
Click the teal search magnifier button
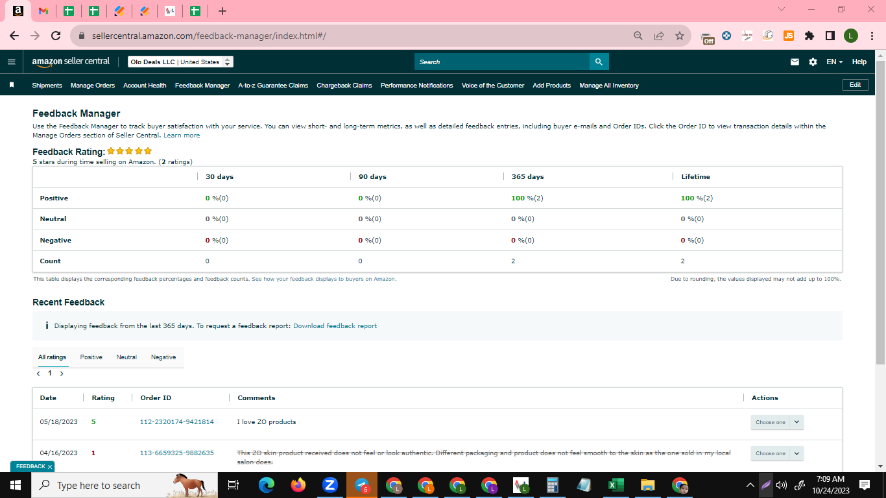click(x=599, y=62)
